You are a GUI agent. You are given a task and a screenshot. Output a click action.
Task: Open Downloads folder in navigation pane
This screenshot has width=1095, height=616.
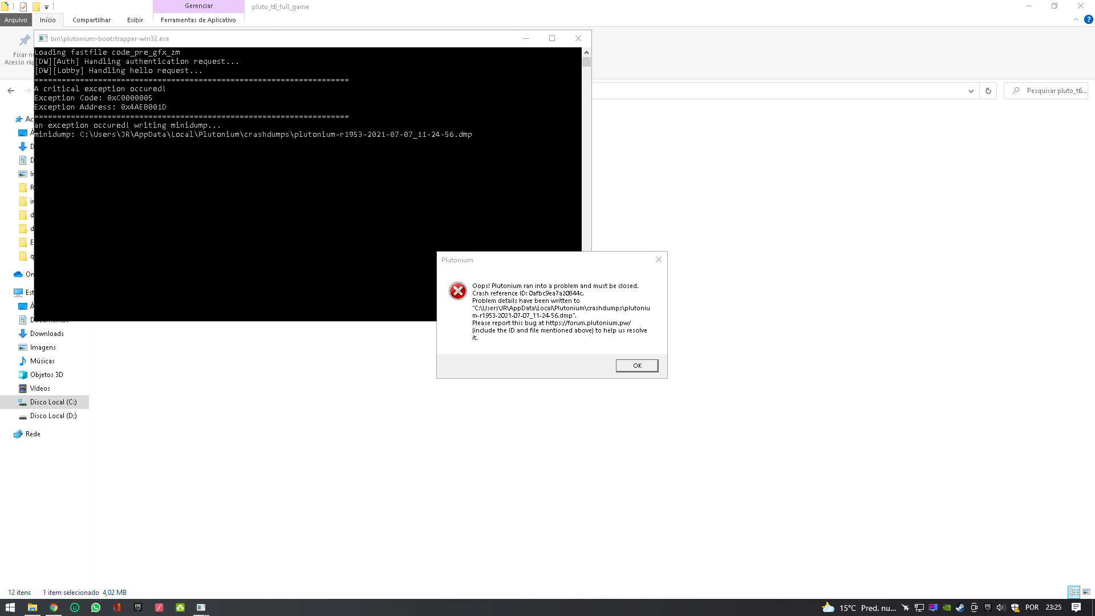coord(47,334)
